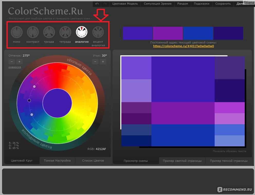Open the Симуляция Зрения menu
The image size is (255, 195).
[x=158, y=4]
